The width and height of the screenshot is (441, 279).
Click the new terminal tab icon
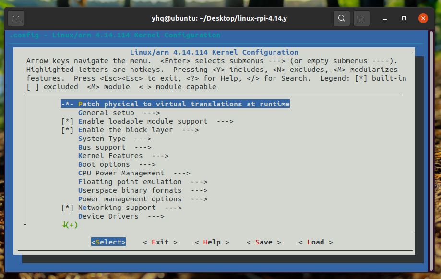[x=16, y=18]
